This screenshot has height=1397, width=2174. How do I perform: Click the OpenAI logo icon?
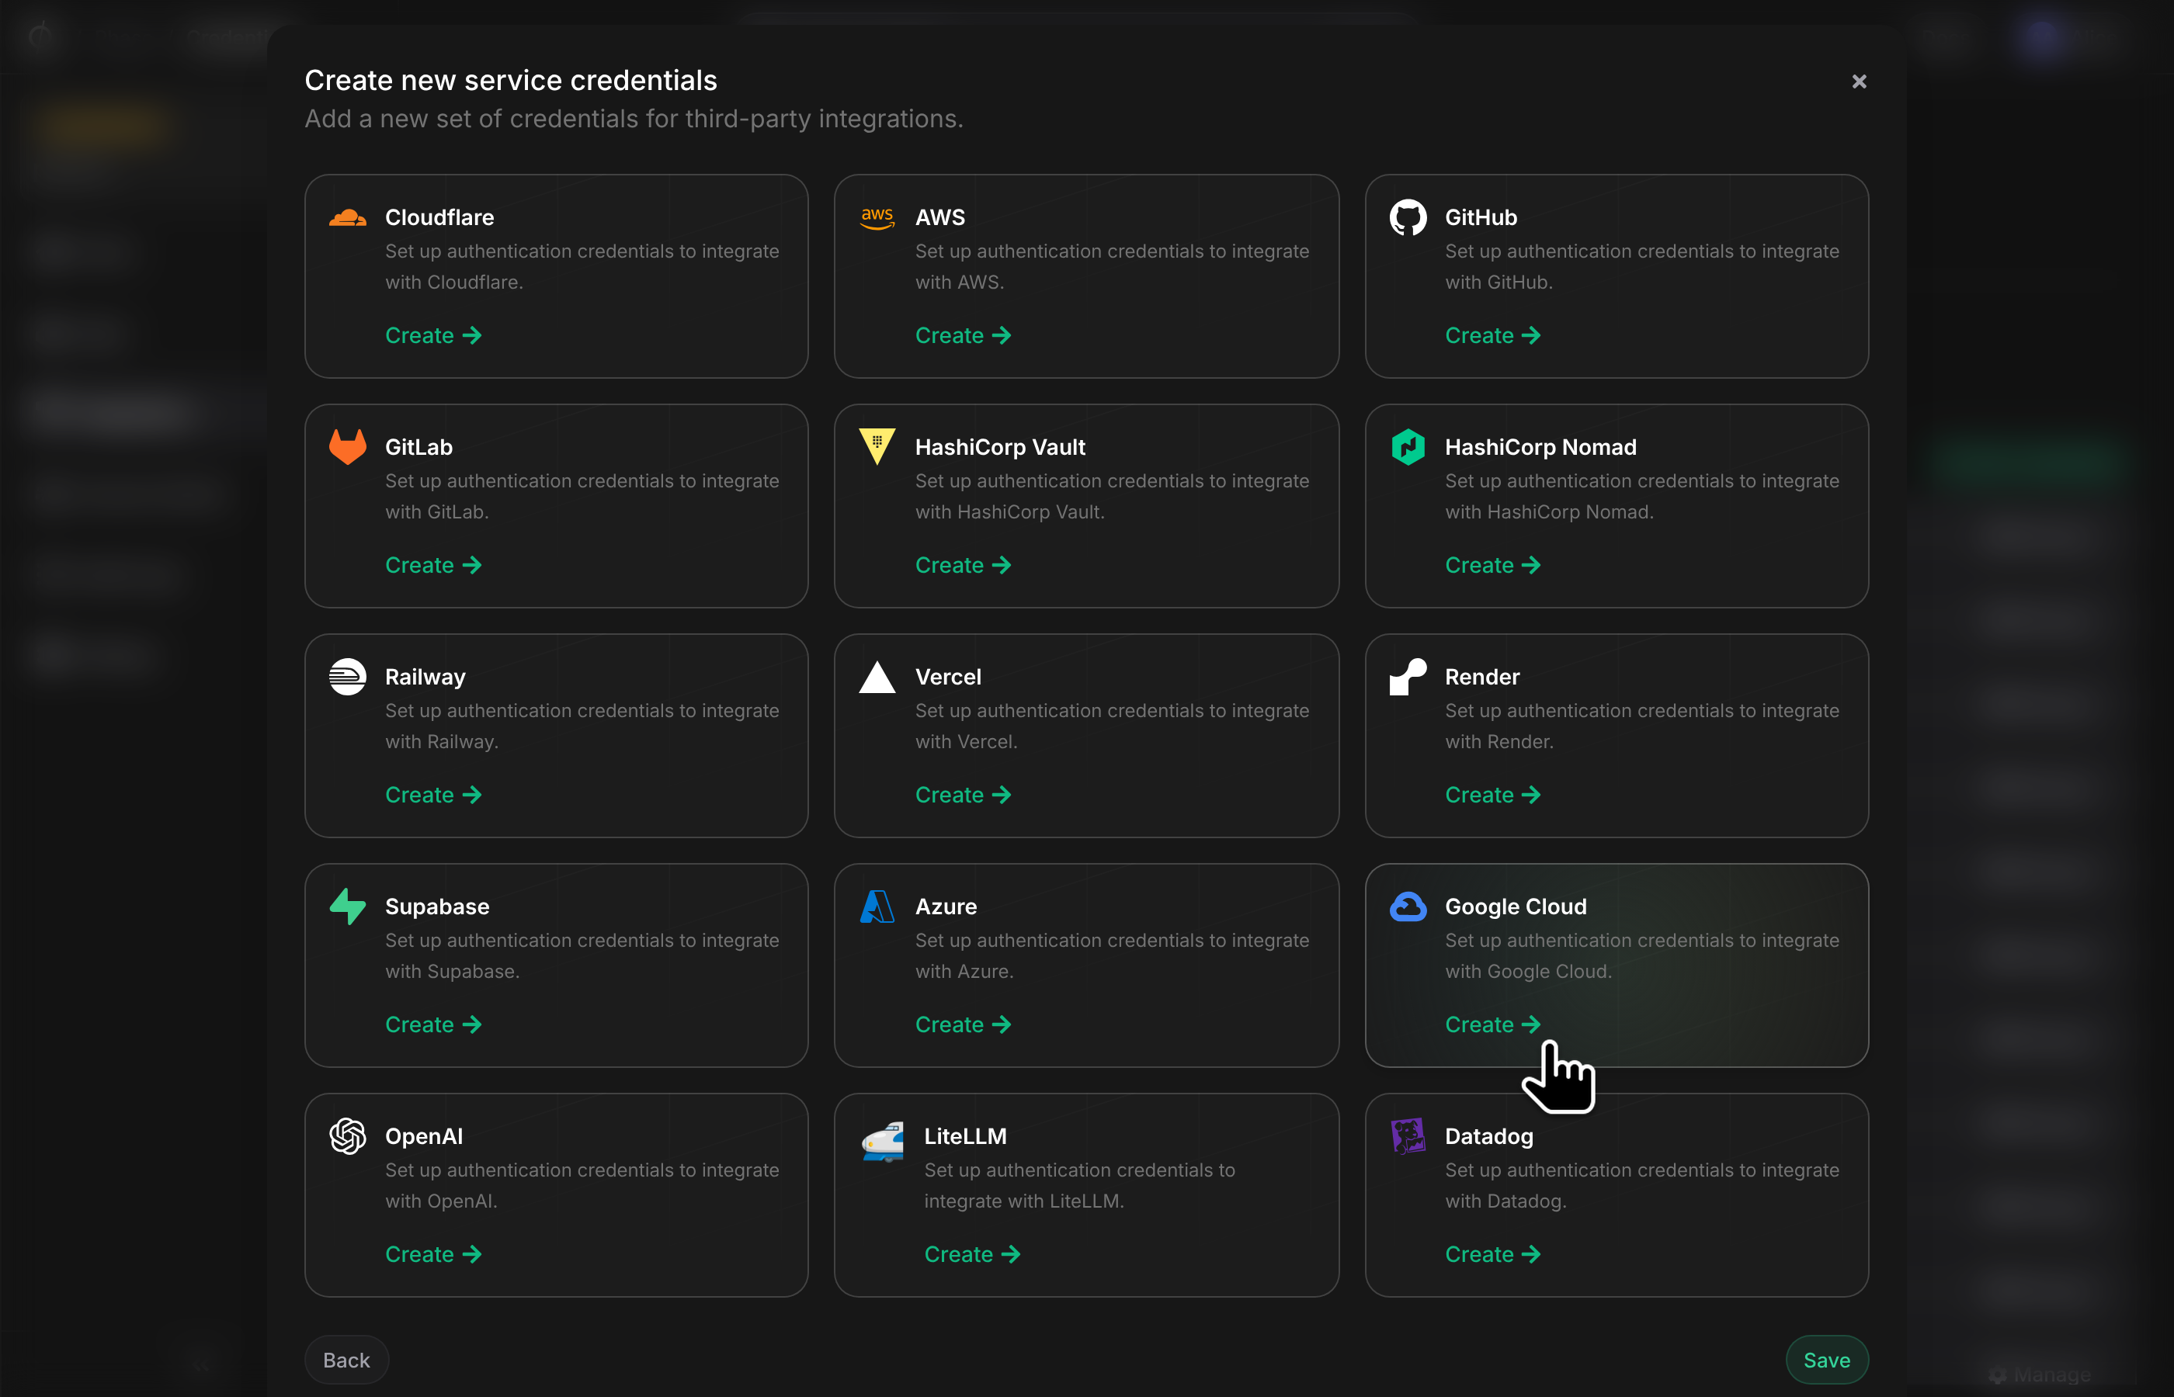coord(348,1135)
